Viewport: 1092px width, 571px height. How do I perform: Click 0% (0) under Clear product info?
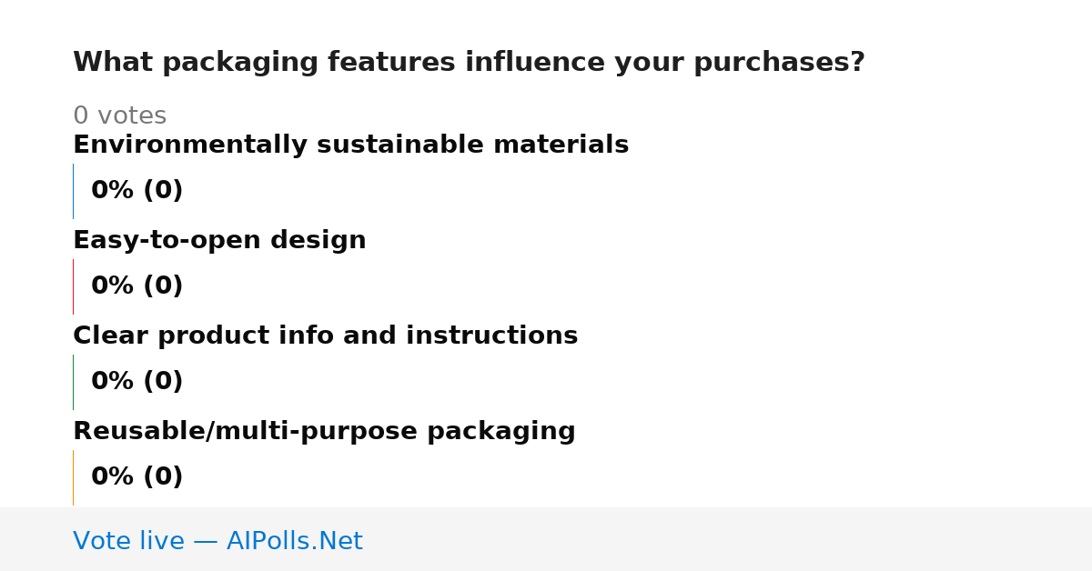coord(137,382)
